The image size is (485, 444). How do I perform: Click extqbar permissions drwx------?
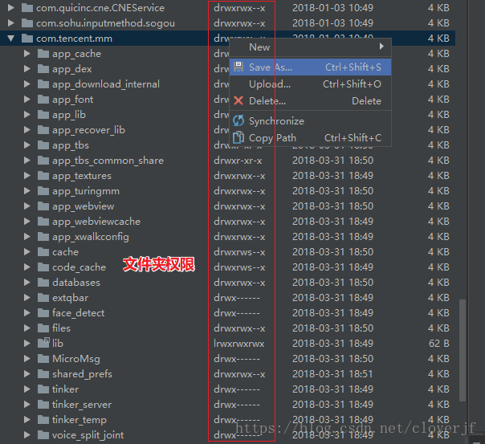[x=237, y=297]
